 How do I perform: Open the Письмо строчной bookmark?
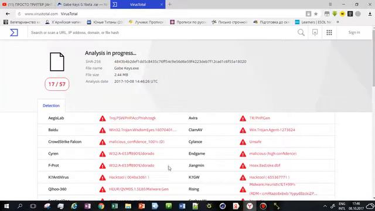[x=229, y=22]
